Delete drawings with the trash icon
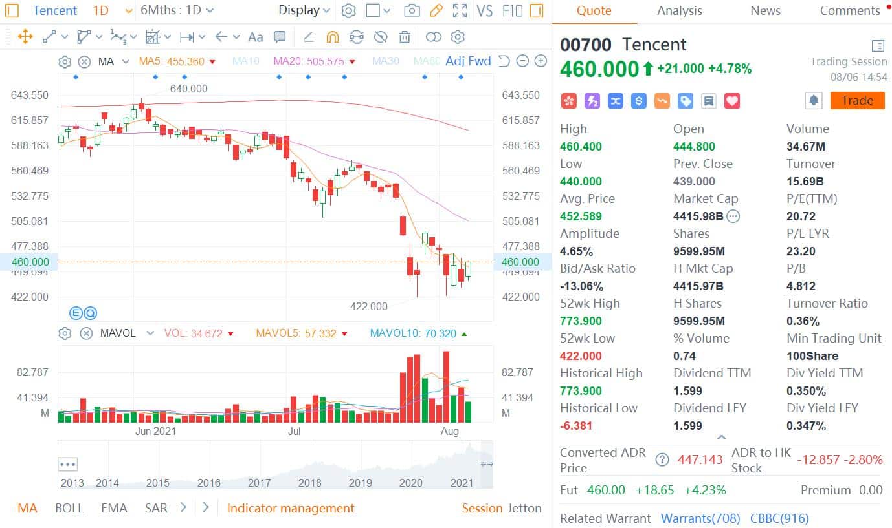 tap(405, 37)
